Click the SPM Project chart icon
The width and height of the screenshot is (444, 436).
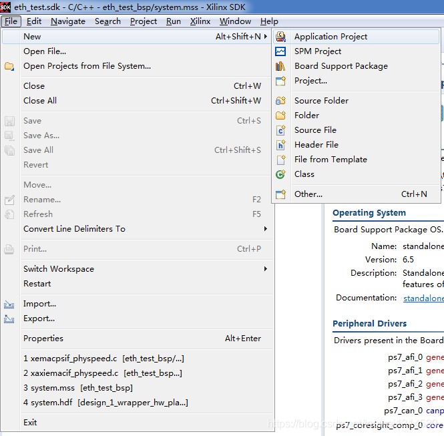pos(280,51)
